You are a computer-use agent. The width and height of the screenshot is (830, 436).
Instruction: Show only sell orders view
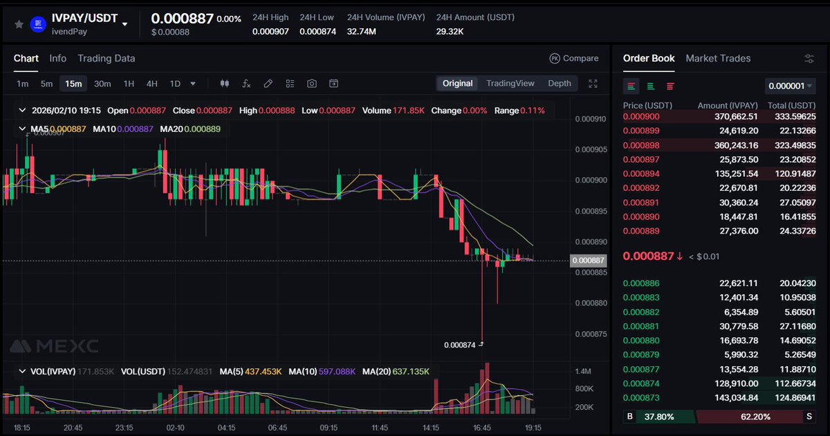pyautogui.click(x=670, y=86)
